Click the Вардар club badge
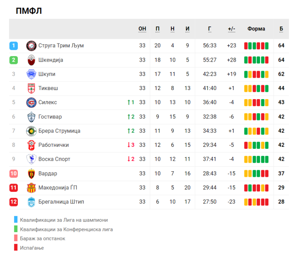 tap(31, 174)
